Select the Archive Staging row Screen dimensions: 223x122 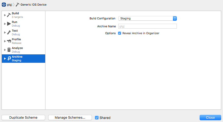point(23,58)
